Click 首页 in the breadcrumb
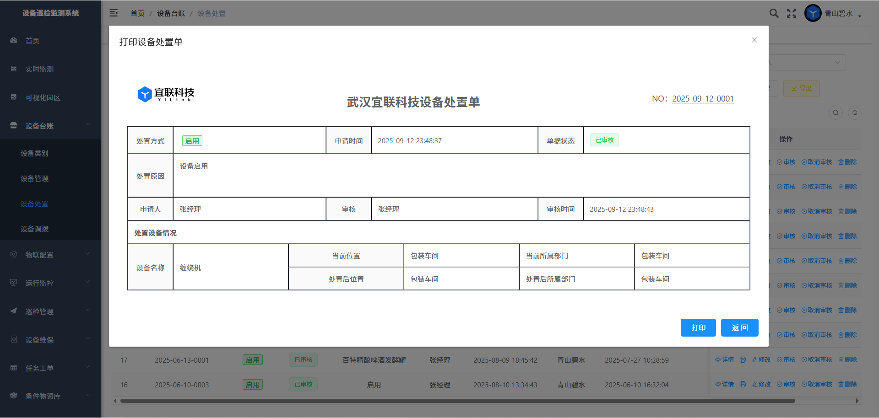This screenshot has width=879, height=418. point(137,14)
